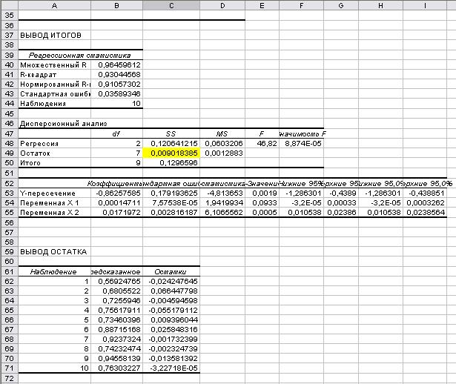Select the t-statistic 1,9419934

tap(222, 202)
